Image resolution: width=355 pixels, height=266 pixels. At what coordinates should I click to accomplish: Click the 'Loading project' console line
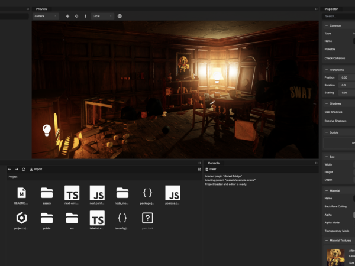[230, 180]
